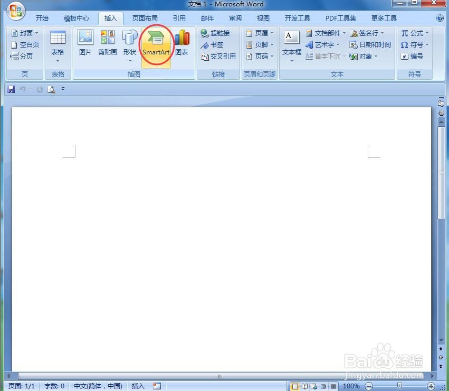Insert a Blank Page
This screenshot has width=449, height=391.
pos(25,45)
